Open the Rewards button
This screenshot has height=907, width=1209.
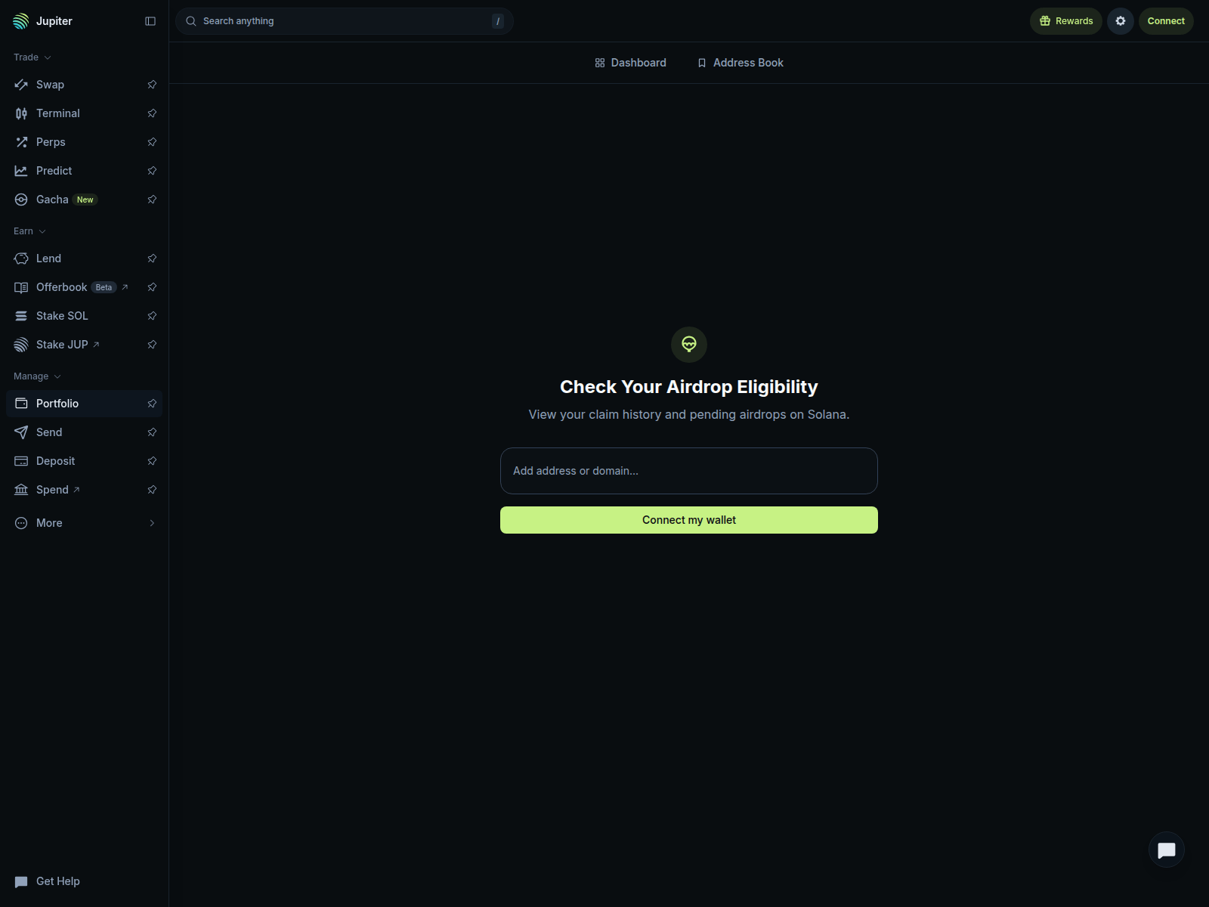[x=1066, y=21]
